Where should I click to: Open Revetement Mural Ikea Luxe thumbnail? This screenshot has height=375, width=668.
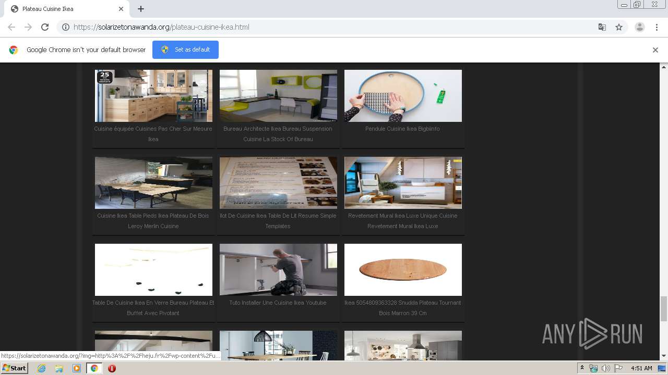403,183
